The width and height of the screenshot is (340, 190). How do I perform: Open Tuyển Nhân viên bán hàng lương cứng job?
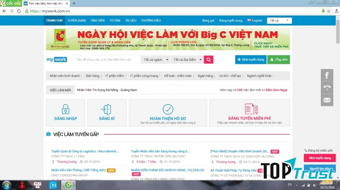pos(160,151)
